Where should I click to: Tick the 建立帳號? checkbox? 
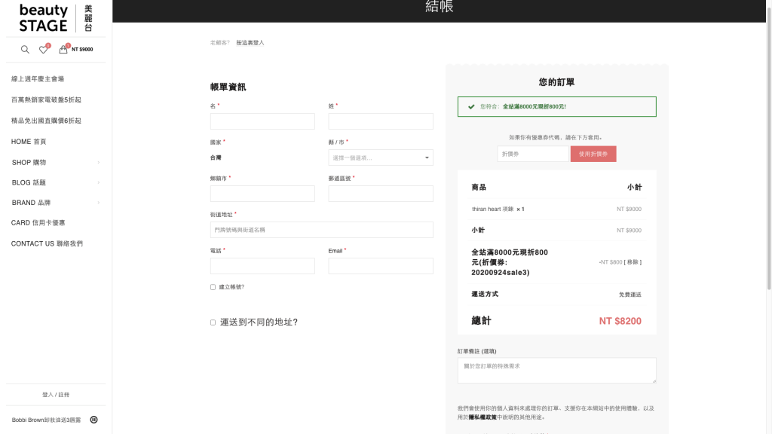tap(213, 287)
